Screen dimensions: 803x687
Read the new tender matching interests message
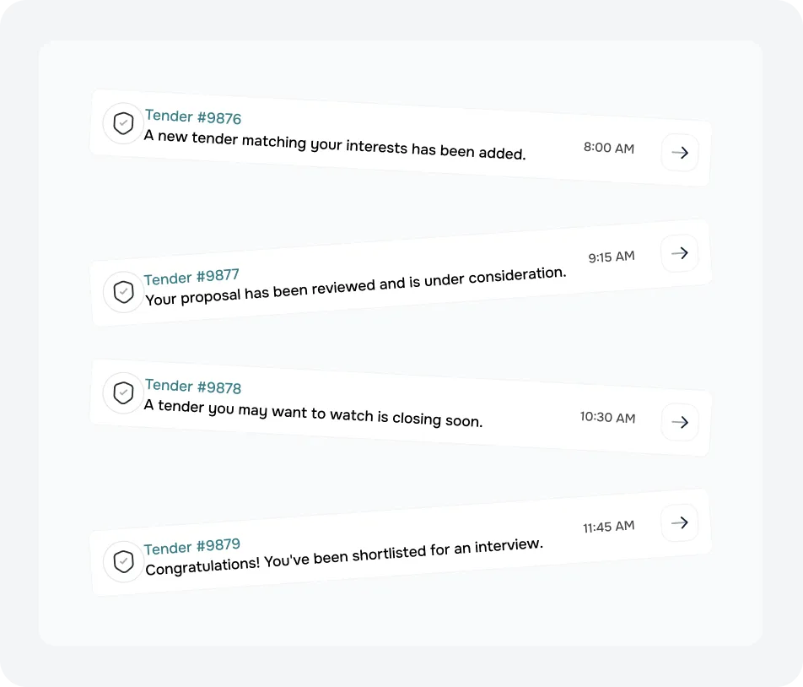click(335, 144)
